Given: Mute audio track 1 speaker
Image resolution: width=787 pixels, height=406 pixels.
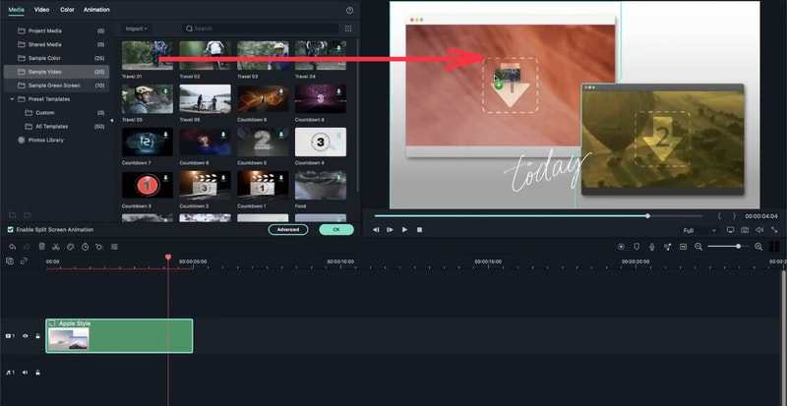Looking at the screenshot, I should (x=26, y=373).
